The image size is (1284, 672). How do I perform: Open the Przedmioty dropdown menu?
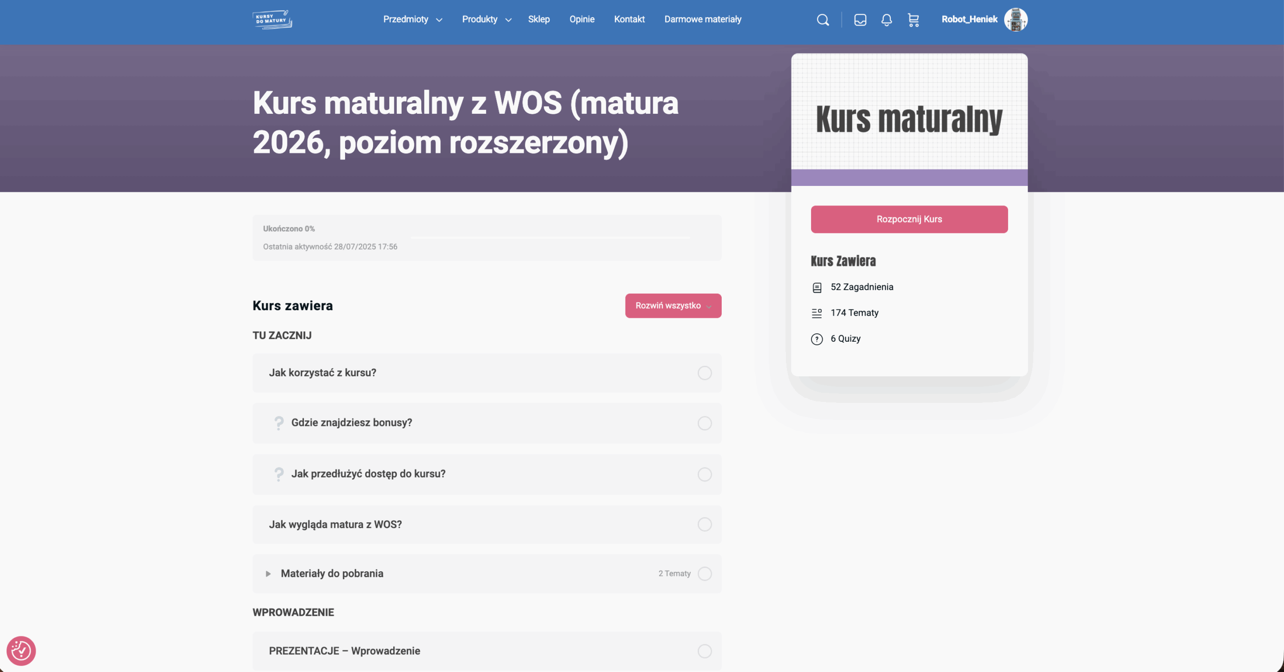pos(412,20)
